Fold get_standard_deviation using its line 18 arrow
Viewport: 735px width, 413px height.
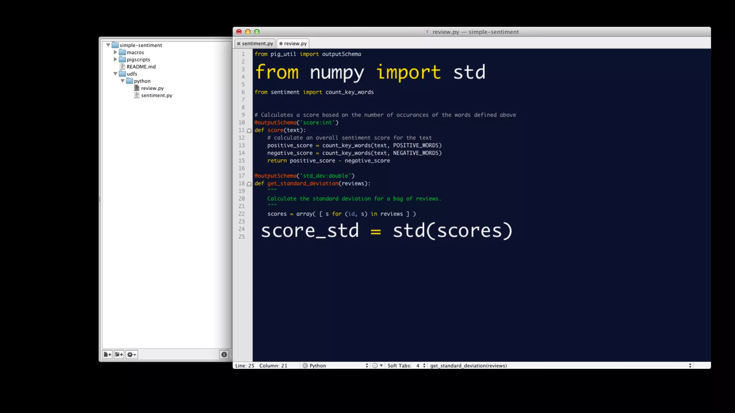click(x=249, y=184)
